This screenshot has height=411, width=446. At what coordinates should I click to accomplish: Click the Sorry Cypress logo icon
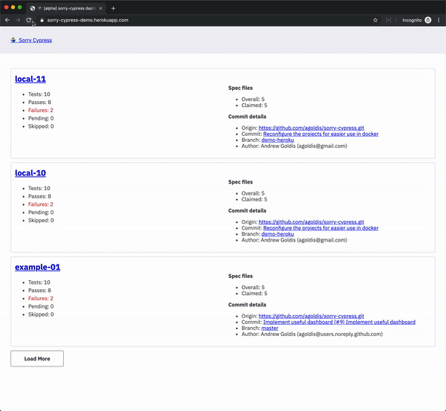pos(13,40)
